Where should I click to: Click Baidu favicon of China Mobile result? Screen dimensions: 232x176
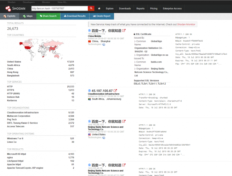(x=89, y=30)
